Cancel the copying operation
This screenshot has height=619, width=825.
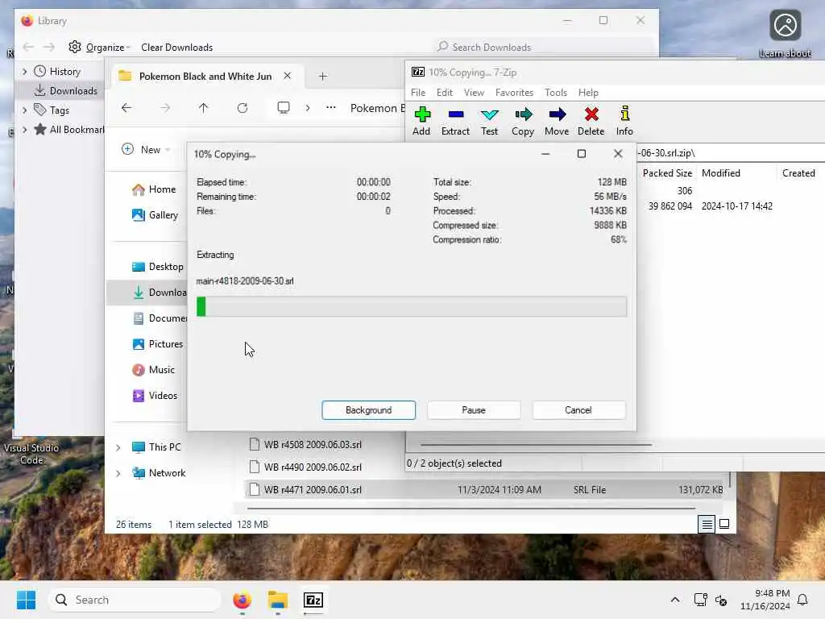tap(578, 410)
